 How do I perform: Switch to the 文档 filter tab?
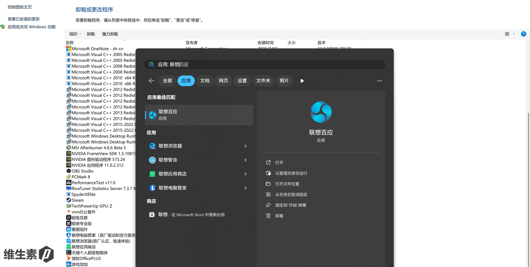click(x=205, y=81)
